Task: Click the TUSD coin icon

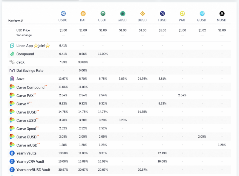Action: [162, 13]
